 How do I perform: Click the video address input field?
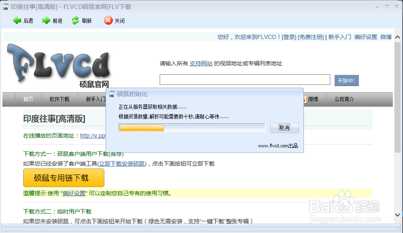[x=245, y=80]
